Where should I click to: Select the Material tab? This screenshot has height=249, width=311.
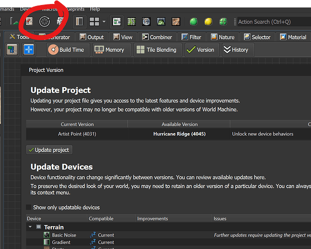(x=293, y=37)
